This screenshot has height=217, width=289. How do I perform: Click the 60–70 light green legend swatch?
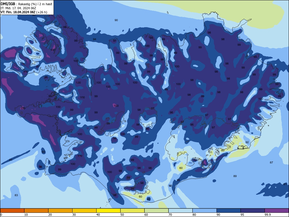point(156,211)
